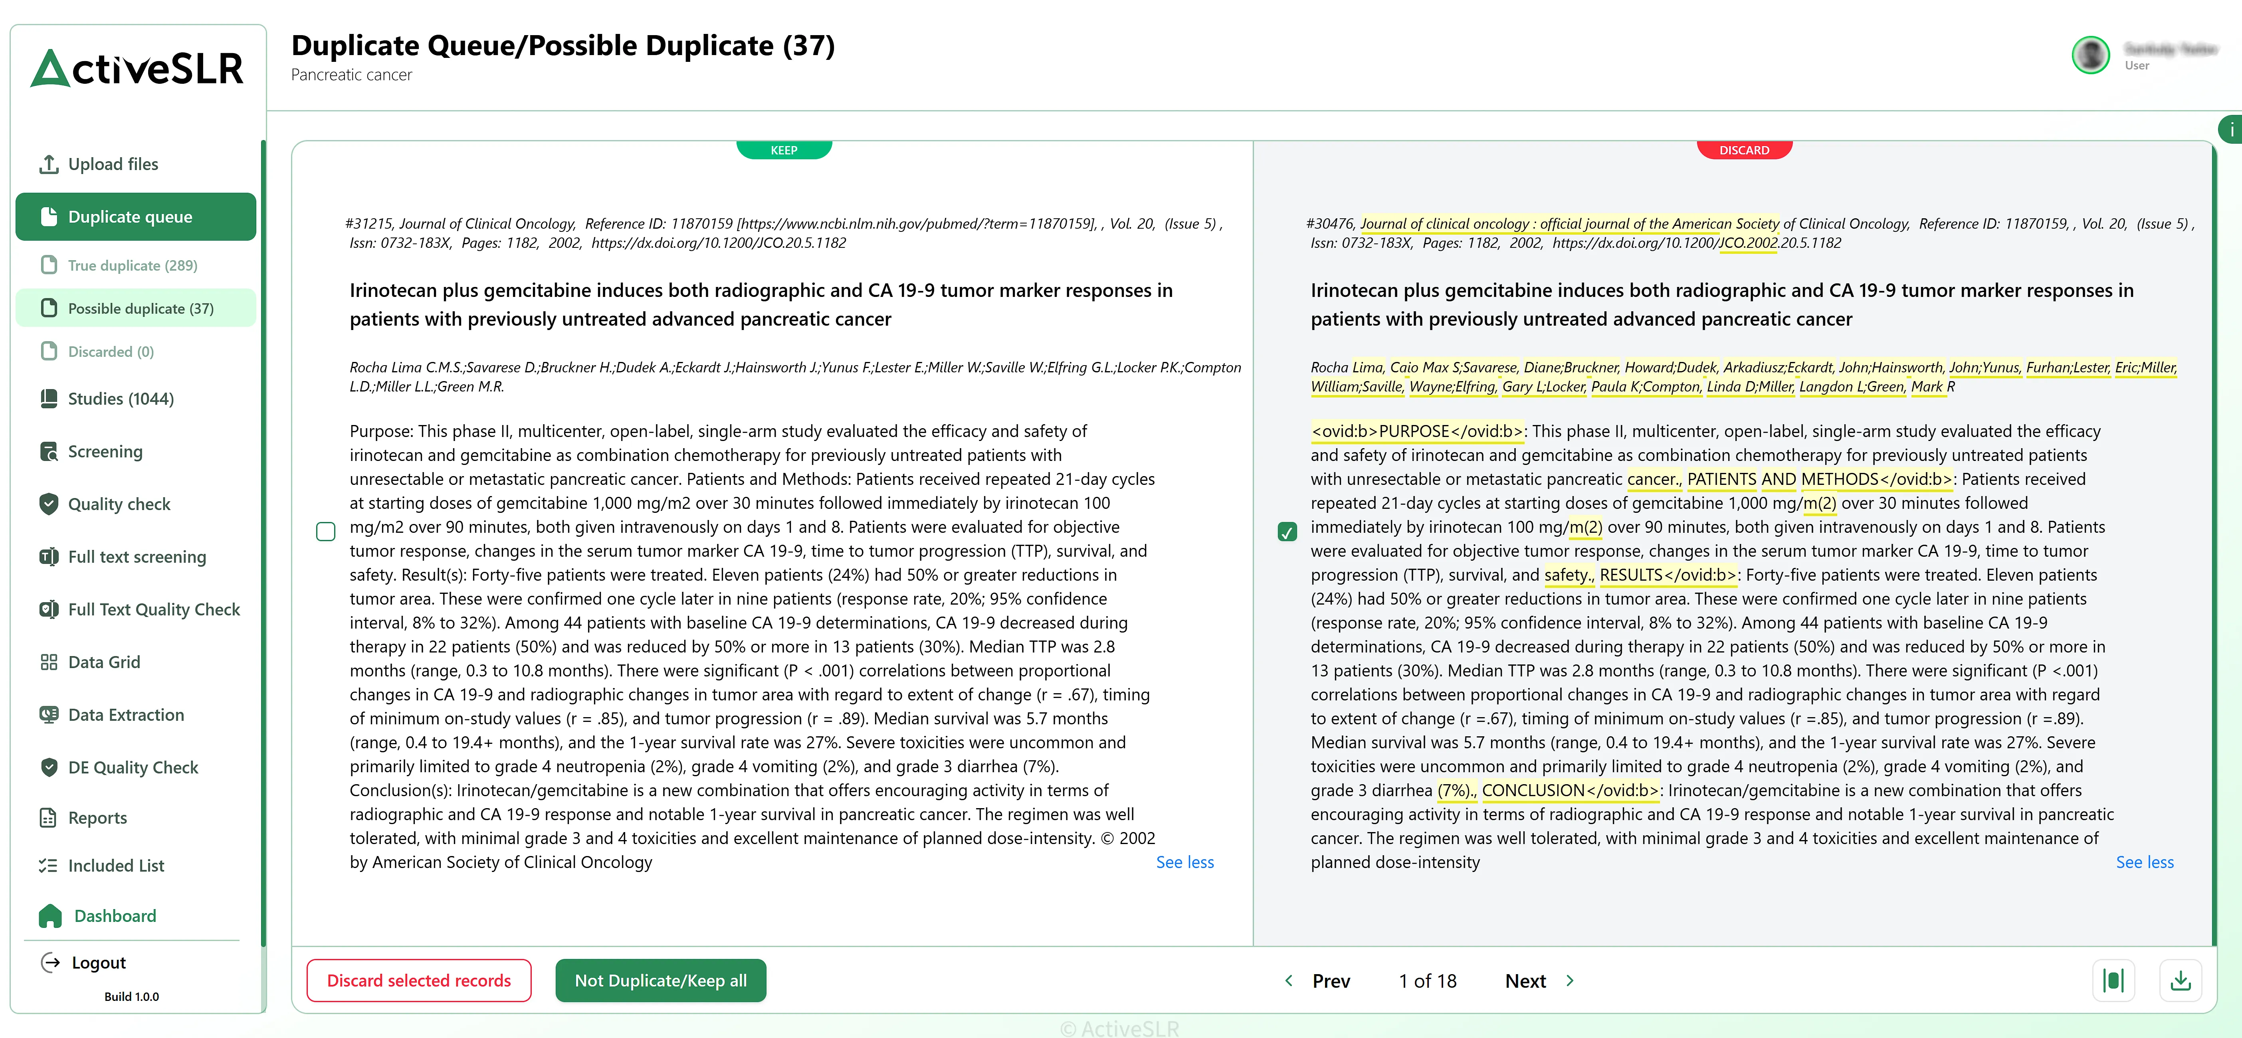Open Quality check shield icon
The height and width of the screenshot is (1038, 2242).
(49, 504)
